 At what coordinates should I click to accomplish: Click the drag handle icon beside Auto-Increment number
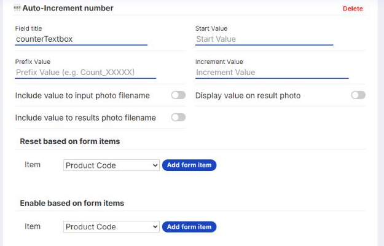17,8
